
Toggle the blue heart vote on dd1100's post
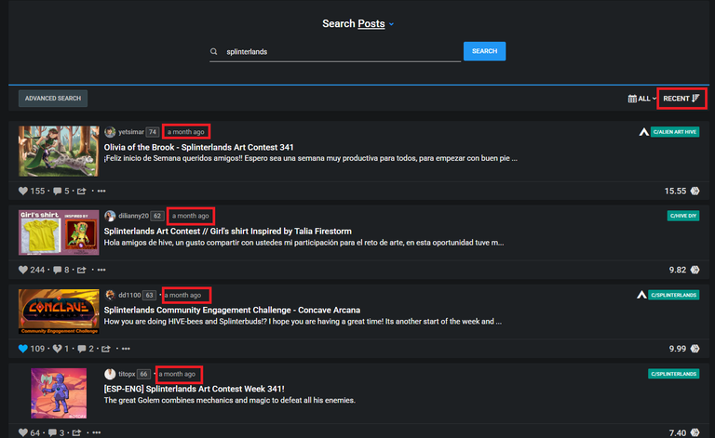tap(23, 349)
